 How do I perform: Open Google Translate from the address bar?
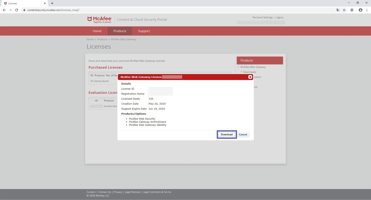click(x=338, y=10)
